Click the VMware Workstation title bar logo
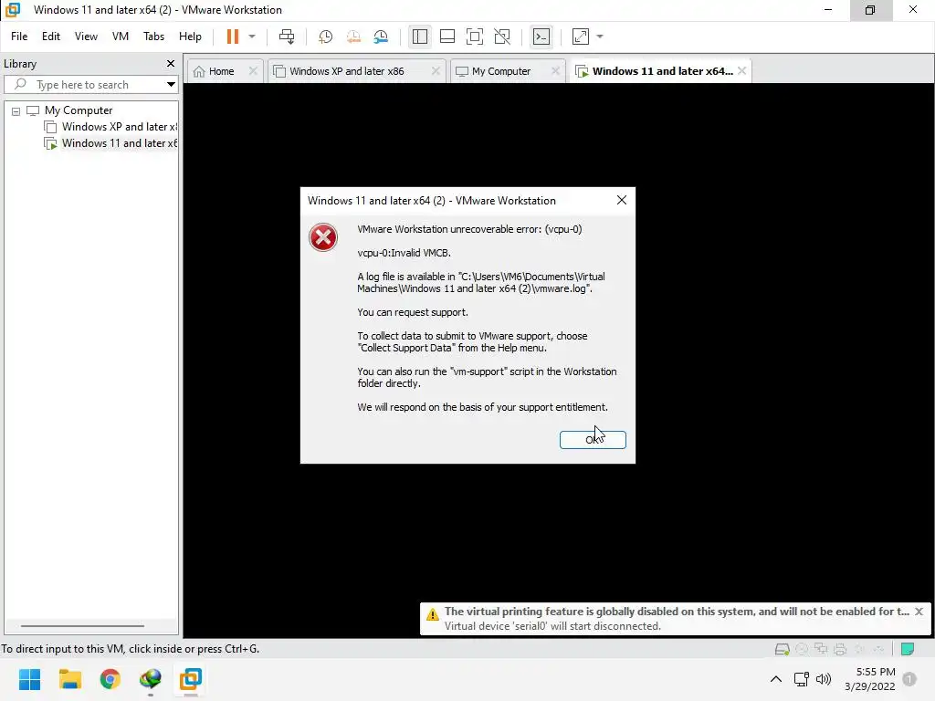Image resolution: width=935 pixels, height=701 pixels. [x=13, y=9]
